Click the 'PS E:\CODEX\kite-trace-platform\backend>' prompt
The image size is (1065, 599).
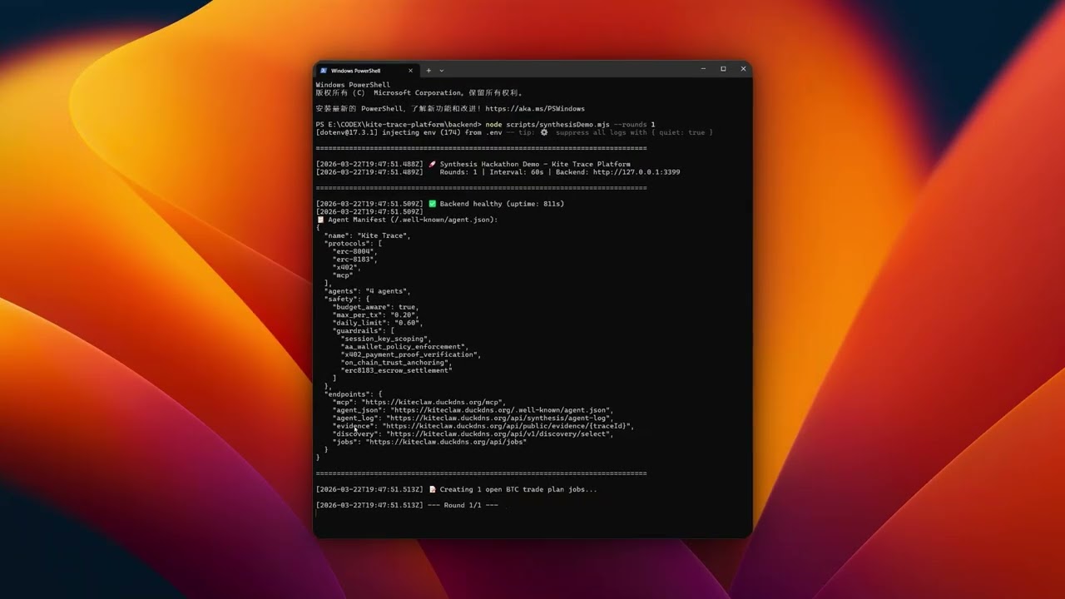tap(399, 125)
